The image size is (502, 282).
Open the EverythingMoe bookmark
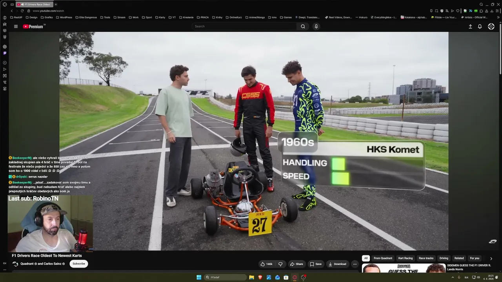[384, 17]
